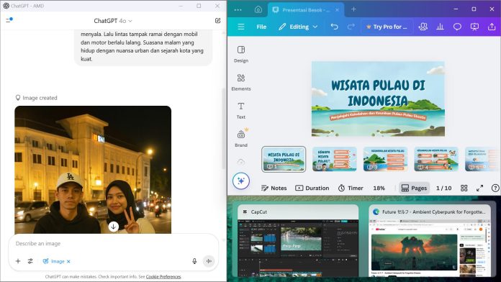Viewport: 501px width, 282px height.
Task: Select slide 3 thumbnail in the page strip
Action: (x=385, y=159)
